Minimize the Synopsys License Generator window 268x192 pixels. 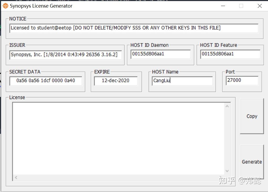223,6
